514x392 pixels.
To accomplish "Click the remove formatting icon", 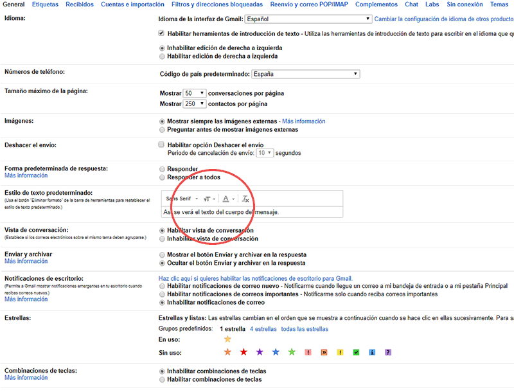I will [245, 199].
